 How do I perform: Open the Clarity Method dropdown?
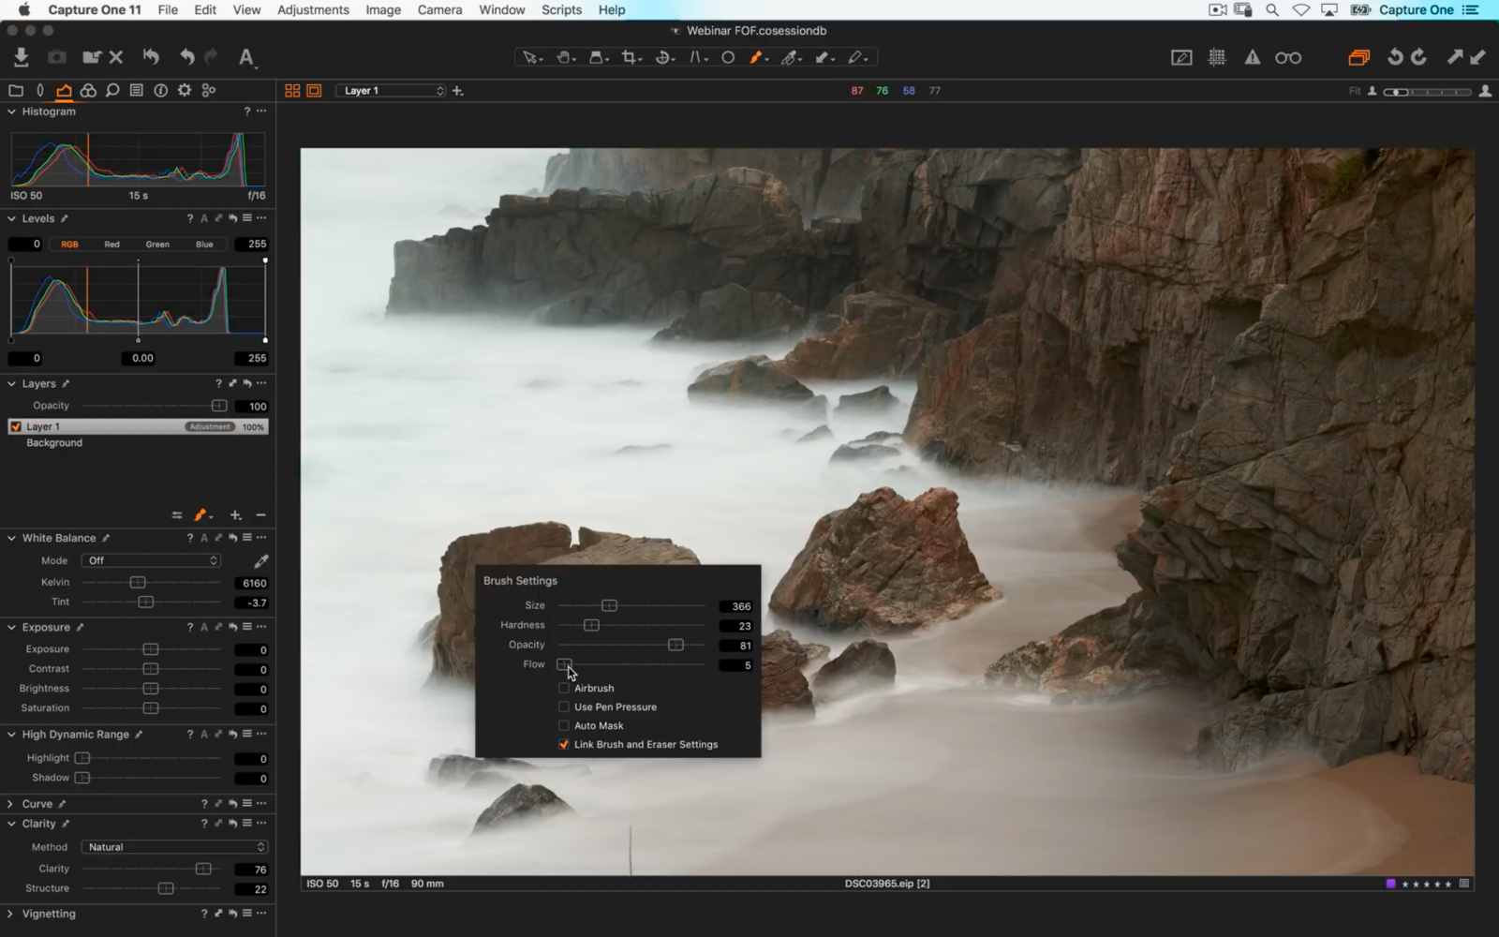tap(173, 846)
